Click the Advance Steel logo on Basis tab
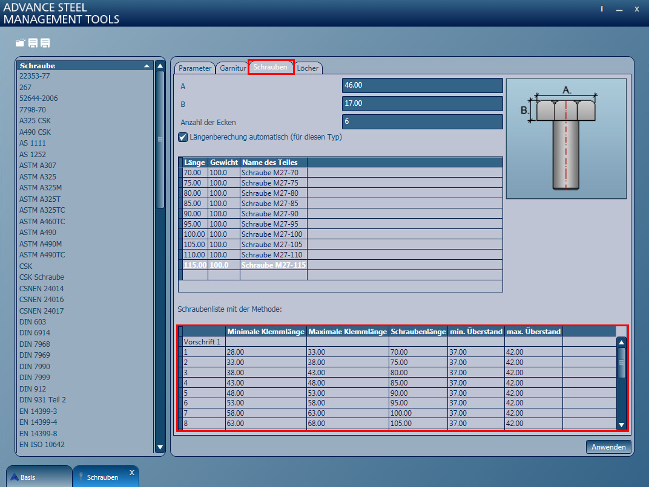Screen dimensions: 649x487 15,477
